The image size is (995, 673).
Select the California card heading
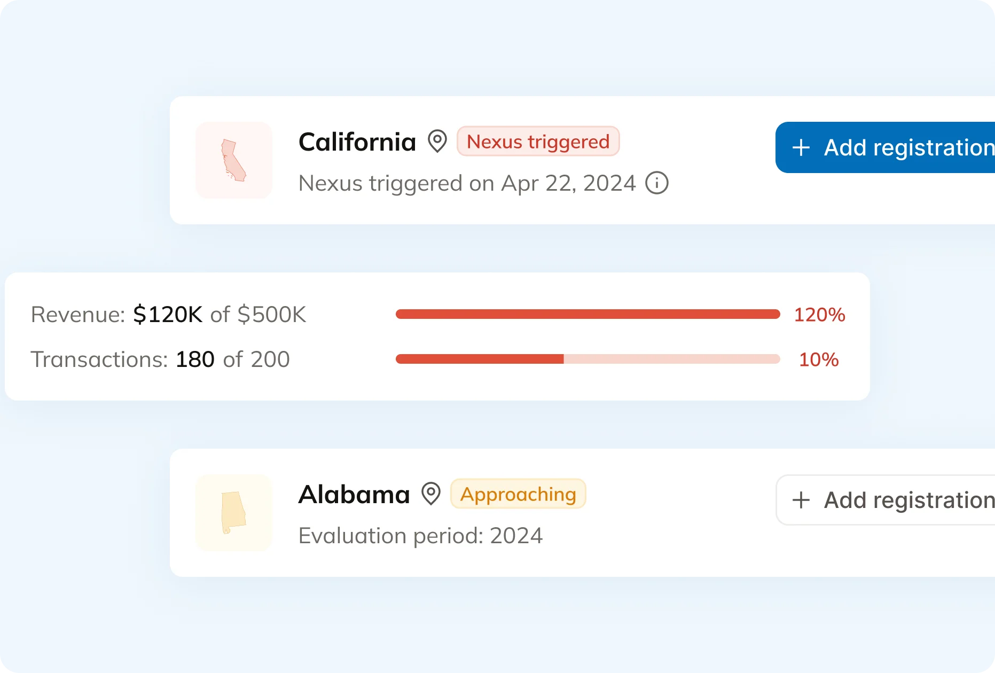tap(357, 142)
